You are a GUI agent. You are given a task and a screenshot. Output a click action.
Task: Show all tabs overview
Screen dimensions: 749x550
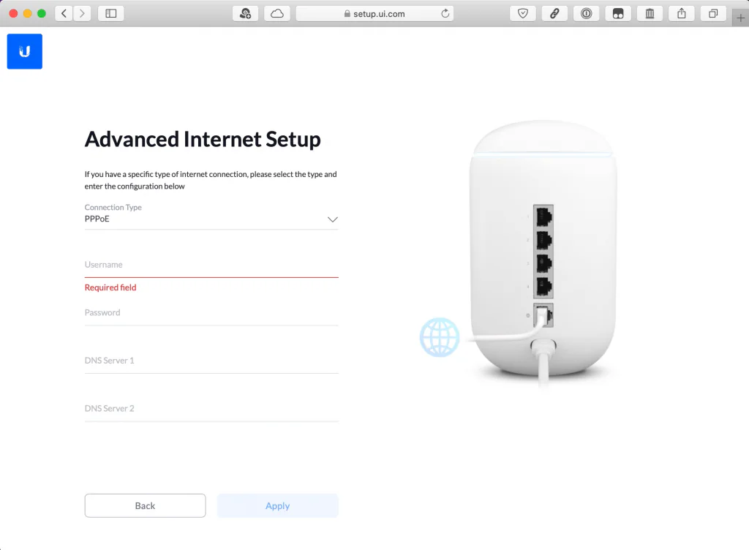(x=713, y=13)
